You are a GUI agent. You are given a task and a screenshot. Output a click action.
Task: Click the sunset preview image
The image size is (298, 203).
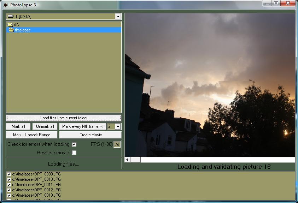210,85
